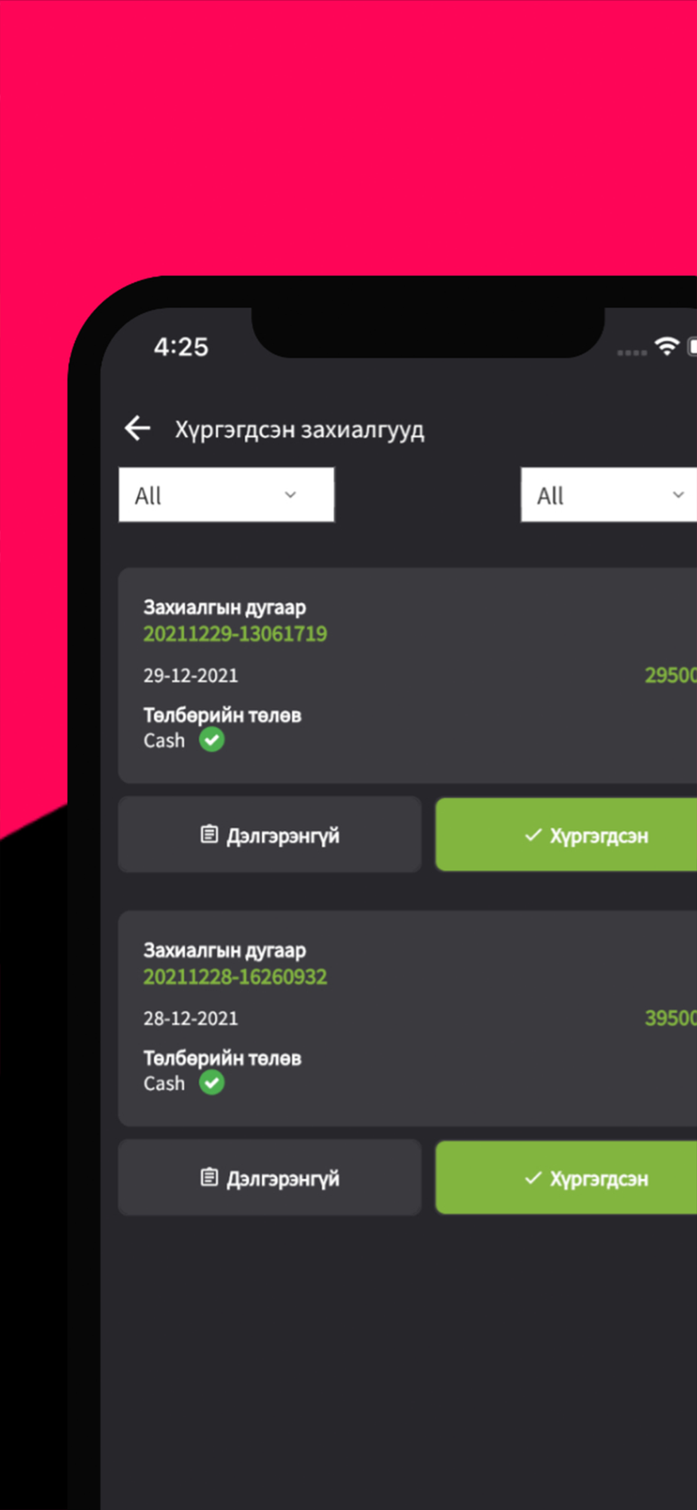Image resolution: width=697 pixels, height=1510 pixels.
Task: Tap the 29500 amount on first order
Action: click(x=671, y=675)
